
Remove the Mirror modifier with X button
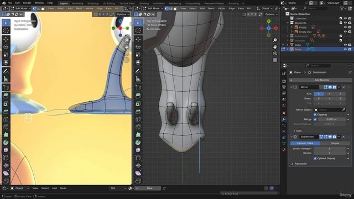tap(343, 87)
